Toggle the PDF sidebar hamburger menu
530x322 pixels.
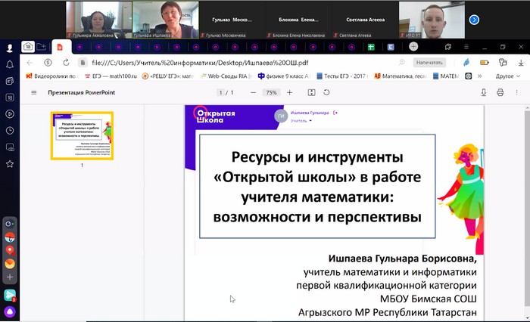click(x=34, y=92)
